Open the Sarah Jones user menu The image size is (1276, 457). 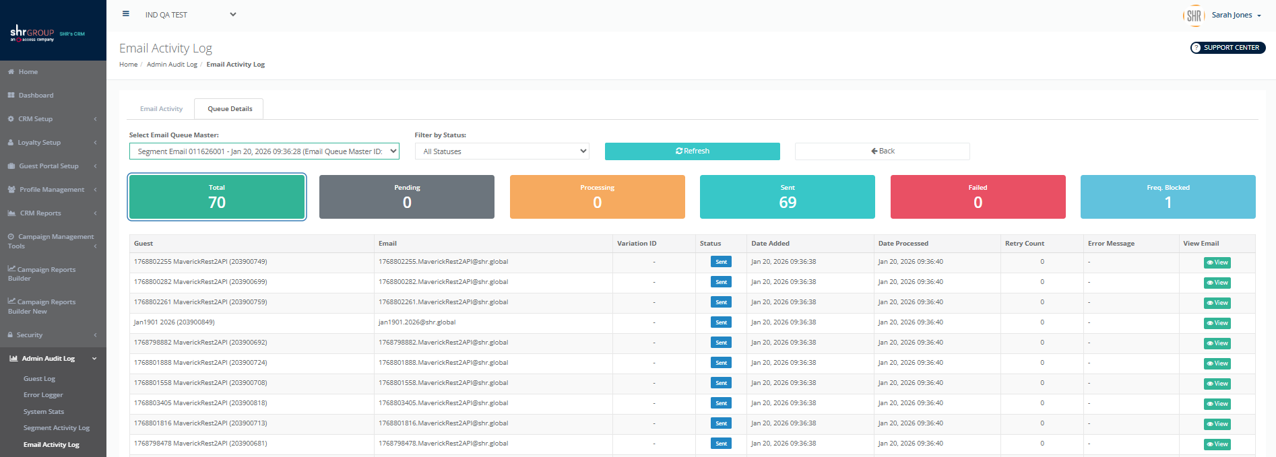(1236, 15)
